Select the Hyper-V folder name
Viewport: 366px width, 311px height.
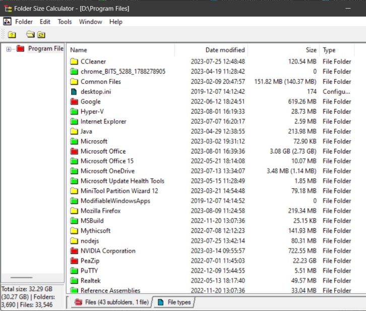92,112
